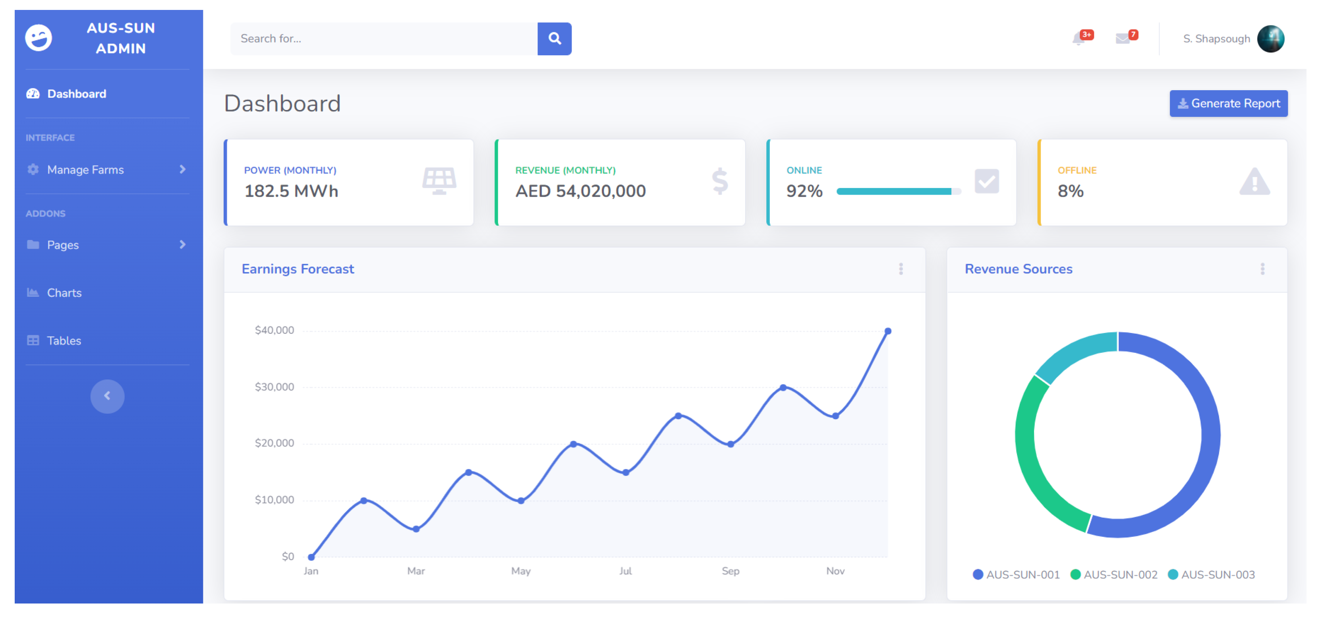The height and width of the screenshot is (619, 1322).
Task: Open Earnings Forecast three-dot menu
Action: (x=901, y=269)
